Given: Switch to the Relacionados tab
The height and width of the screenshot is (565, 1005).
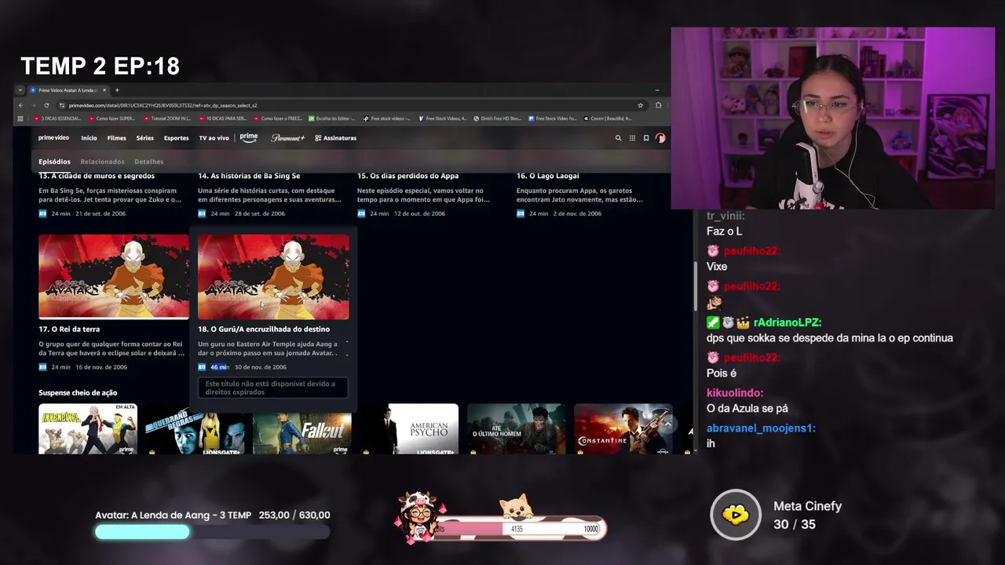Looking at the screenshot, I should (102, 162).
